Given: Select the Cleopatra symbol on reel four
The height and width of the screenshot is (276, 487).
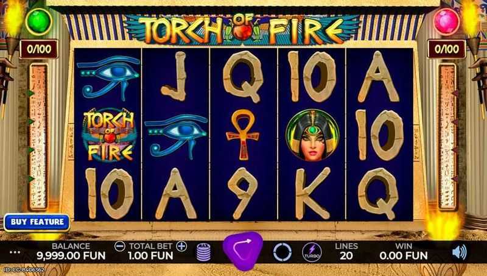Looking at the screenshot, I should pyautogui.click(x=312, y=135).
